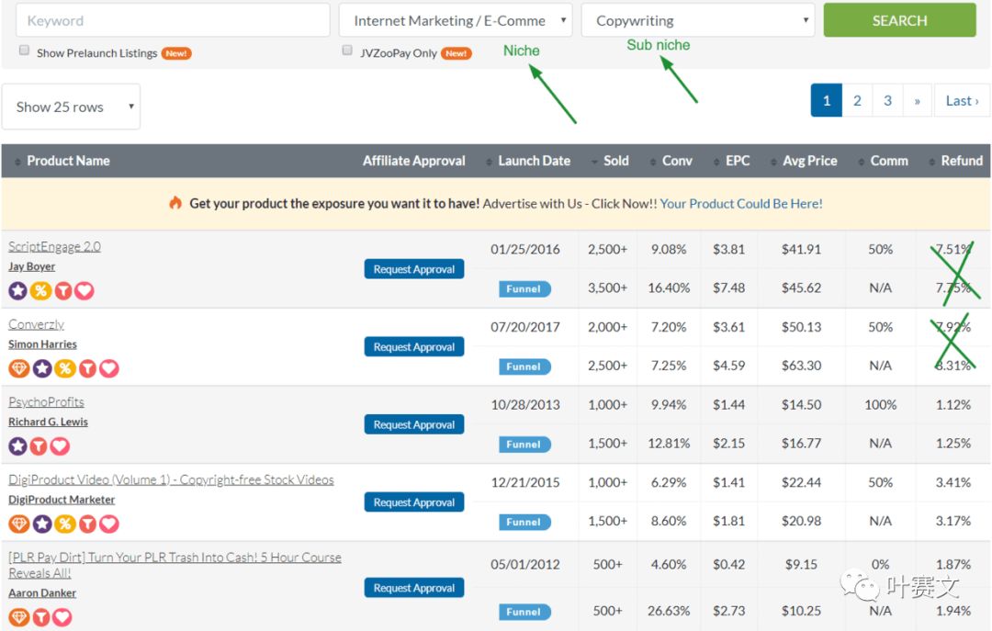Image resolution: width=992 pixels, height=631 pixels.
Task: Sort table by Comm column header
Action: [889, 161]
